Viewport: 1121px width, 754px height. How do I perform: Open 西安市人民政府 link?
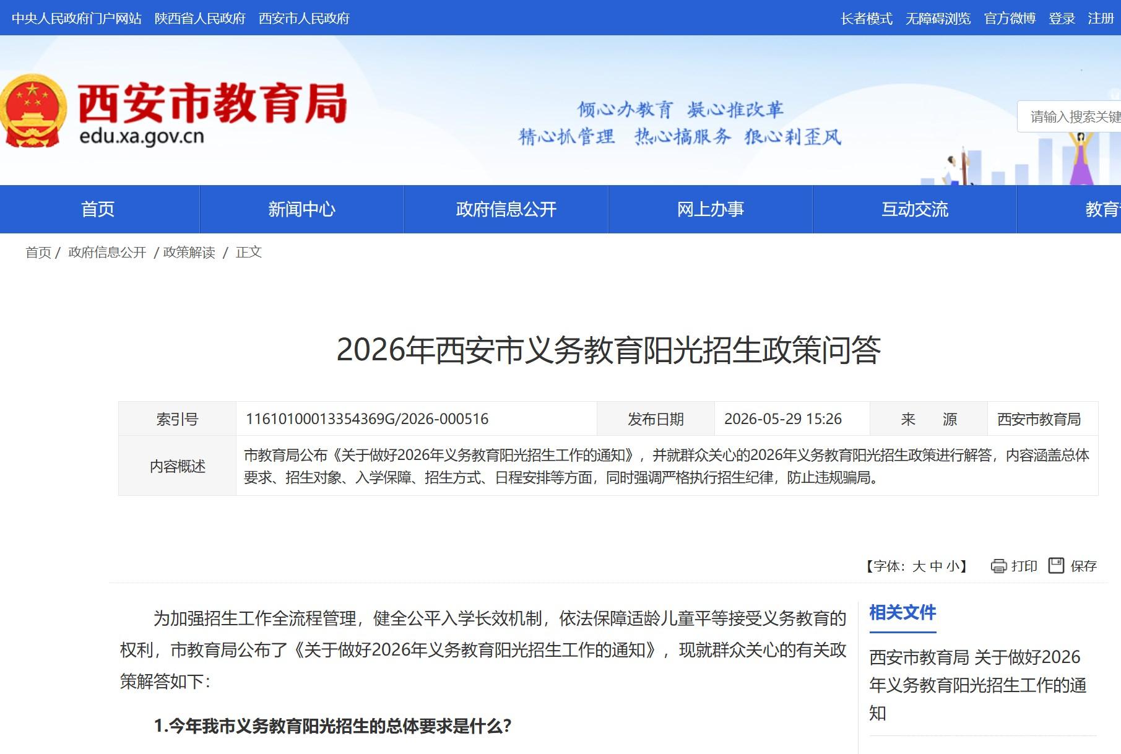(x=304, y=19)
